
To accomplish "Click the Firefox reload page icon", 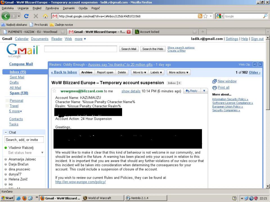I will (26, 16).
